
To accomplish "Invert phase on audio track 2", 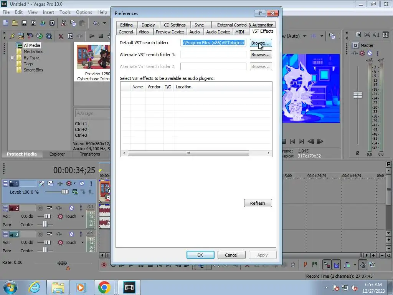I will (x=50, y=208).
